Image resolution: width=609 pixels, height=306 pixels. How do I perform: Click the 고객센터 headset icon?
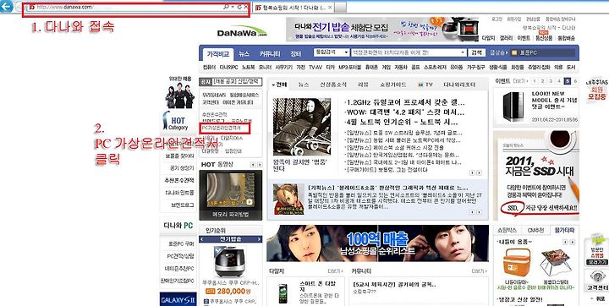(597, 276)
